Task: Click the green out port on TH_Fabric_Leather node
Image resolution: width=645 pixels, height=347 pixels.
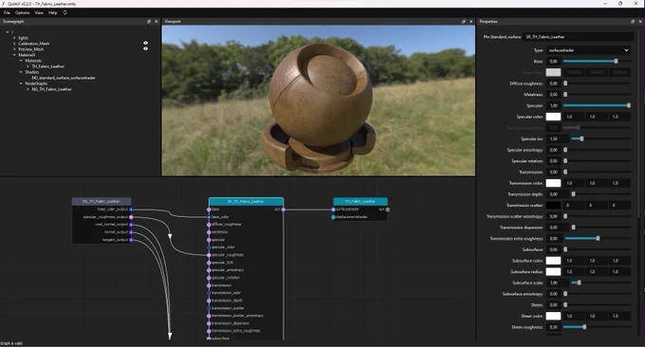Action: coord(388,210)
